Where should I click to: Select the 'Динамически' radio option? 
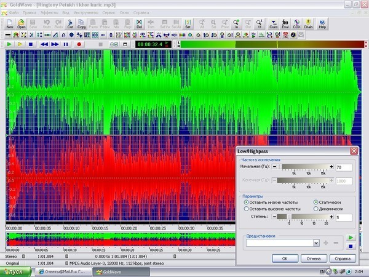328,209
